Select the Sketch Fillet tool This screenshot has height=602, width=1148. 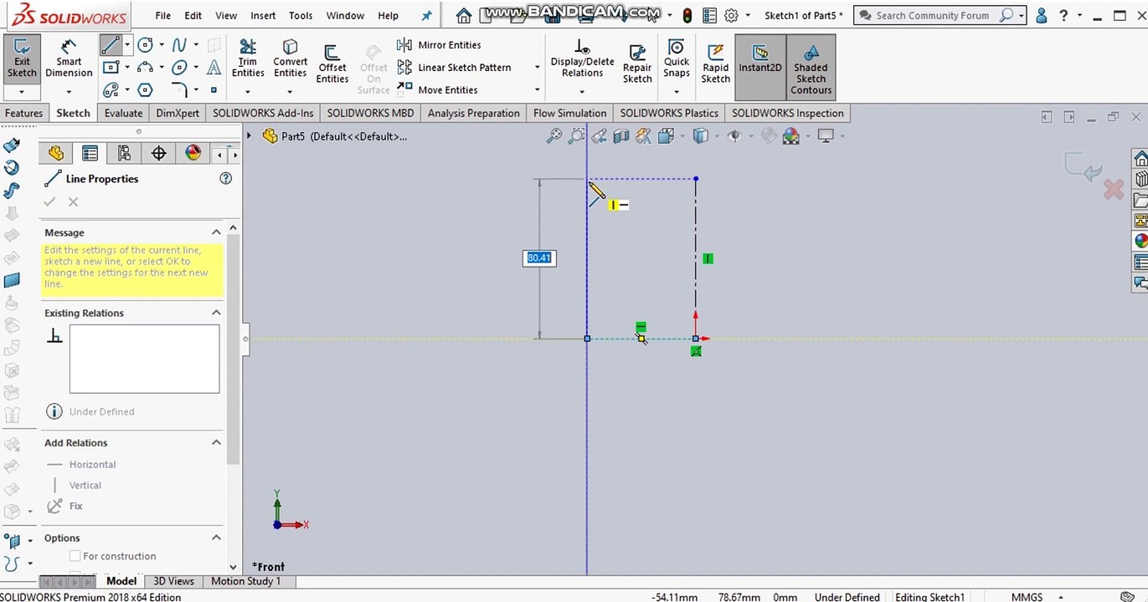point(178,89)
